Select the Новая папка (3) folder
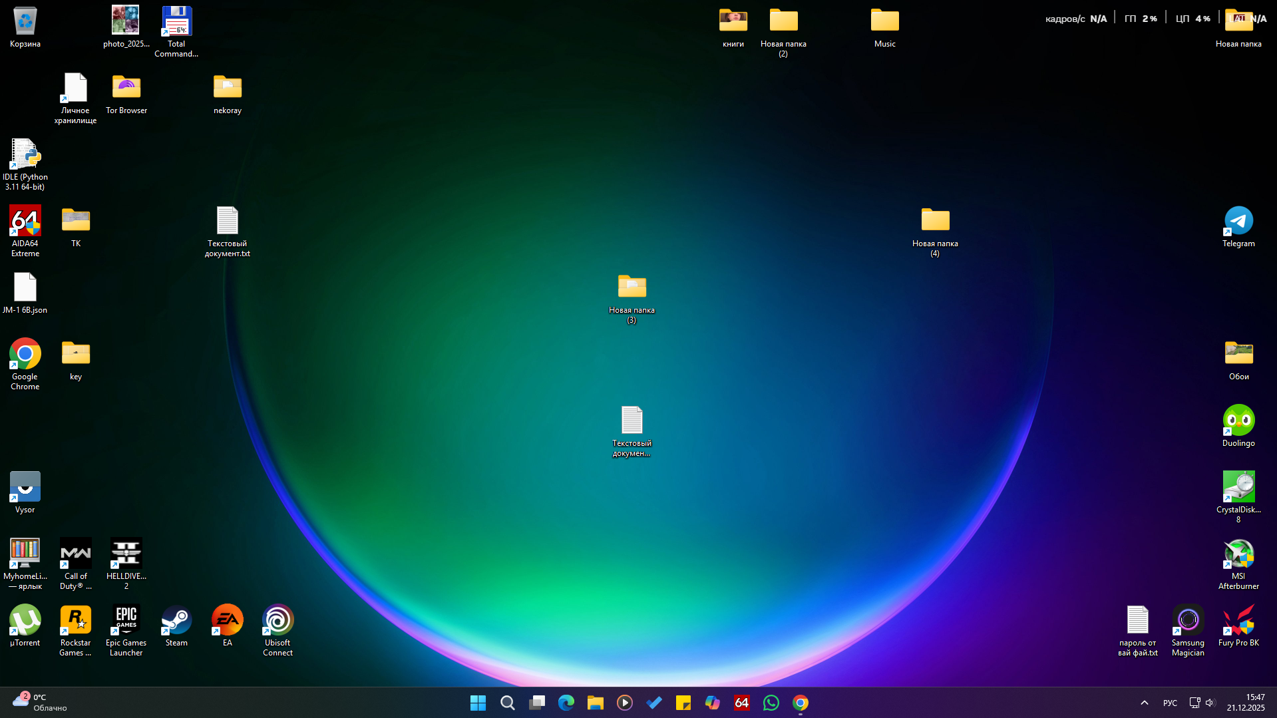Screen dimensions: 1277x718 pyautogui.click(x=632, y=298)
